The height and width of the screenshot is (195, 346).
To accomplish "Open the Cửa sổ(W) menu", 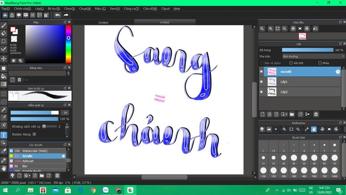I will [150, 8].
